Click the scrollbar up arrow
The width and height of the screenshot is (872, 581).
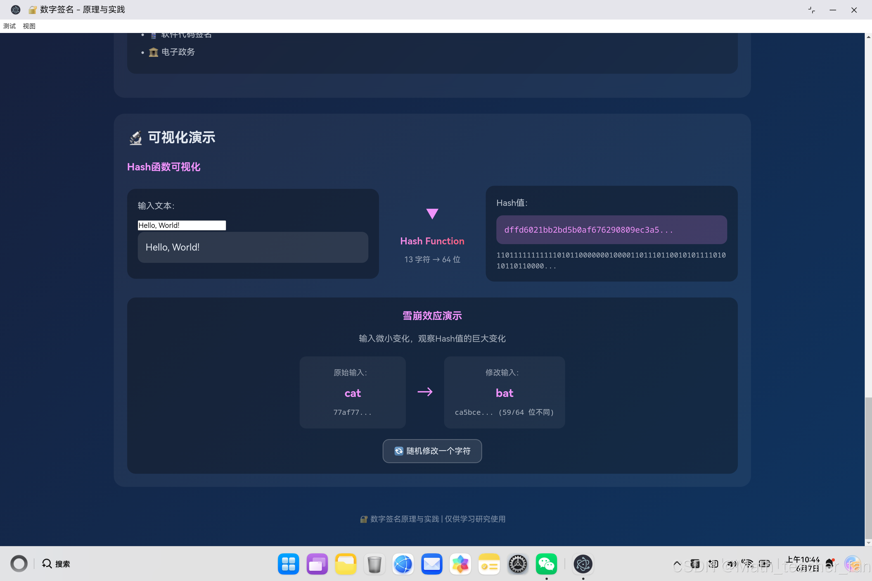(868, 37)
